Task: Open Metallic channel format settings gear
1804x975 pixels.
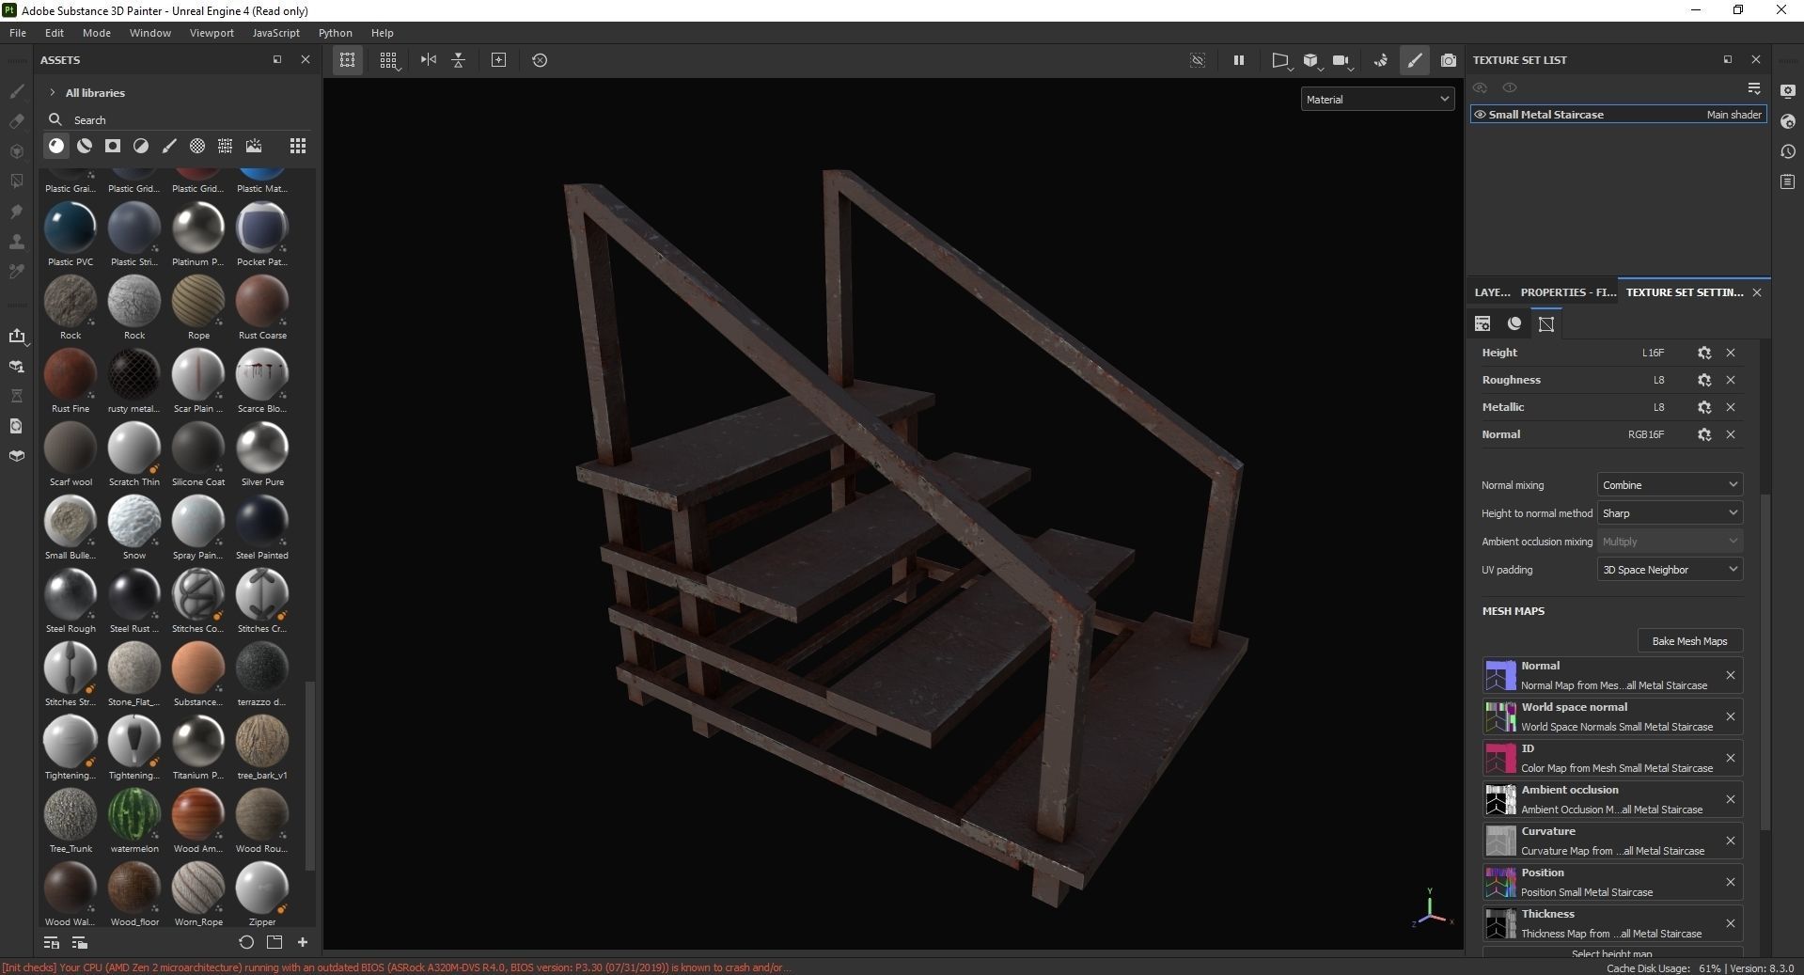Action: click(x=1704, y=407)
